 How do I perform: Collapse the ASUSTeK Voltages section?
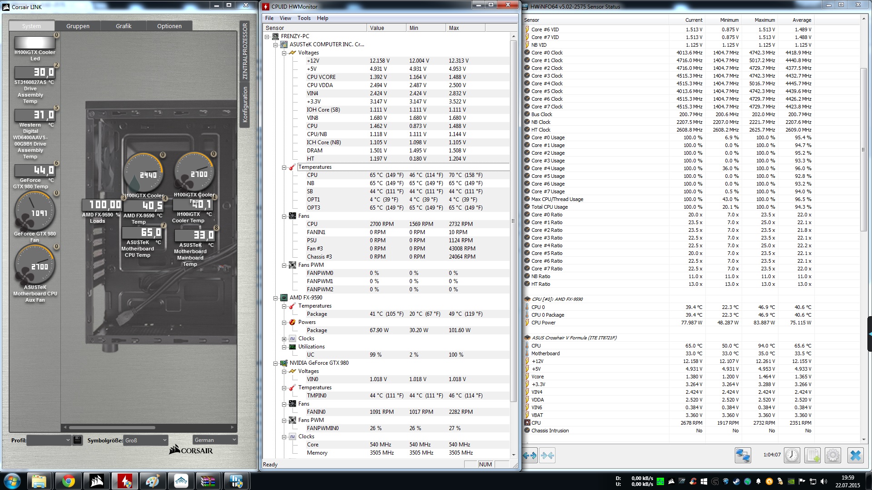click(284, 53)
